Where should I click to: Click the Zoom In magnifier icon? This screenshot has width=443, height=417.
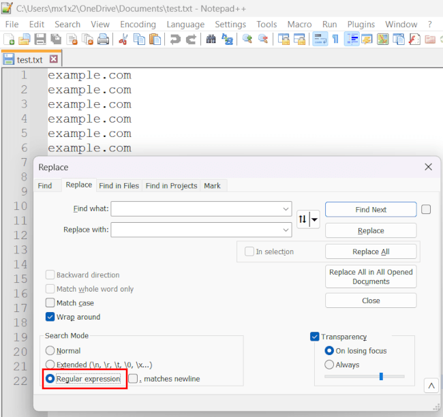247,40
